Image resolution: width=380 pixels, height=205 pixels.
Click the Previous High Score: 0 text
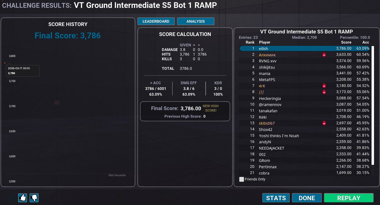pos(185,116)
